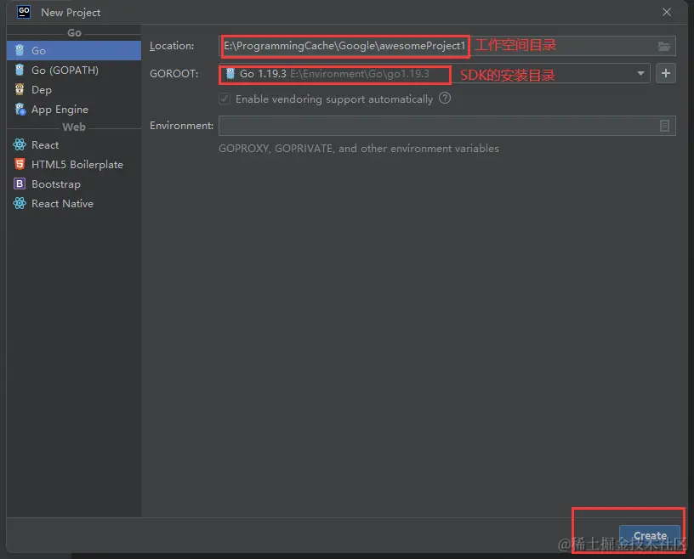The height and width of the screenshot is (559, 694).
Task: Open the environment variables editor icon
Action: point(664,126)
